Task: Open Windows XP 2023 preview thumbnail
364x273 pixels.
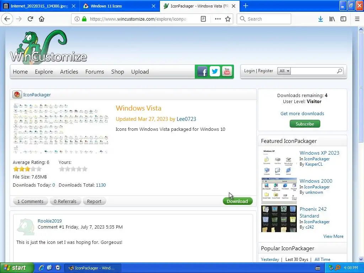Action: click(x=279, y=162)
